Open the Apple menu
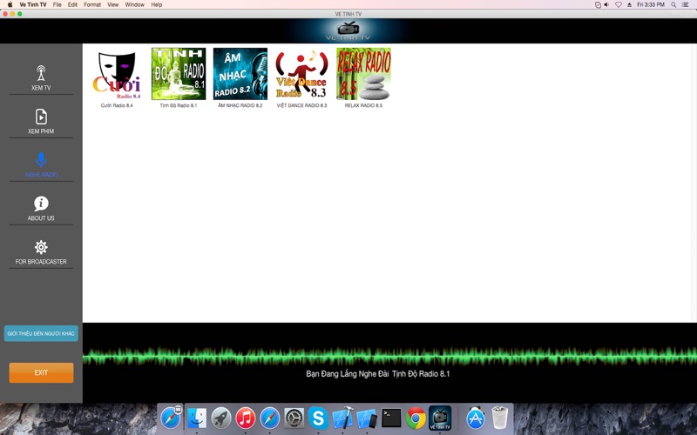The image size is (697, 435). (10, 4)
